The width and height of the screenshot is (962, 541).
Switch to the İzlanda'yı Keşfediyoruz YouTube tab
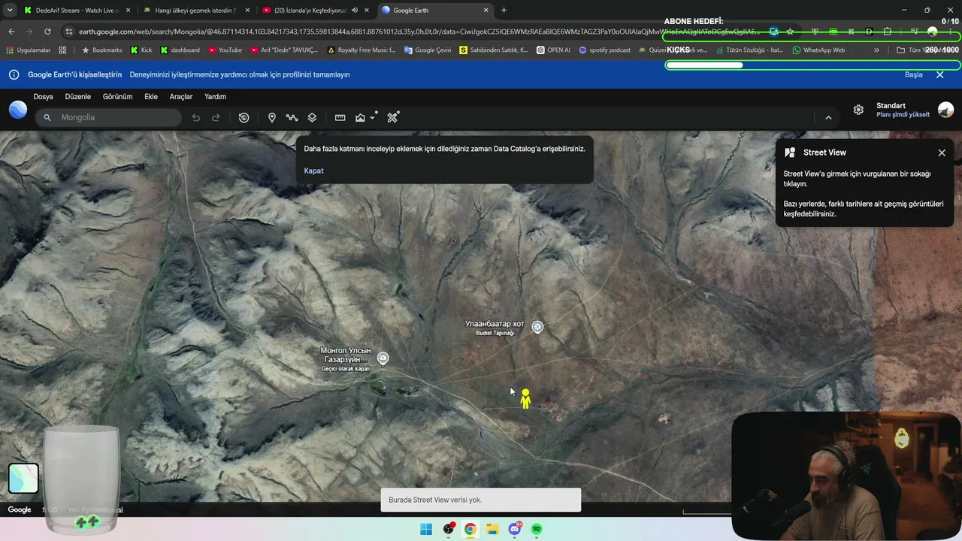316,11
